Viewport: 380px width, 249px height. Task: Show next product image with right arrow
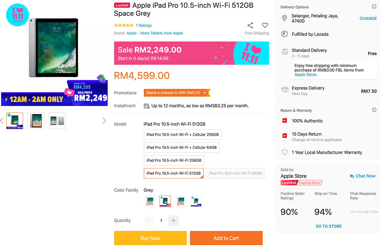104,121
